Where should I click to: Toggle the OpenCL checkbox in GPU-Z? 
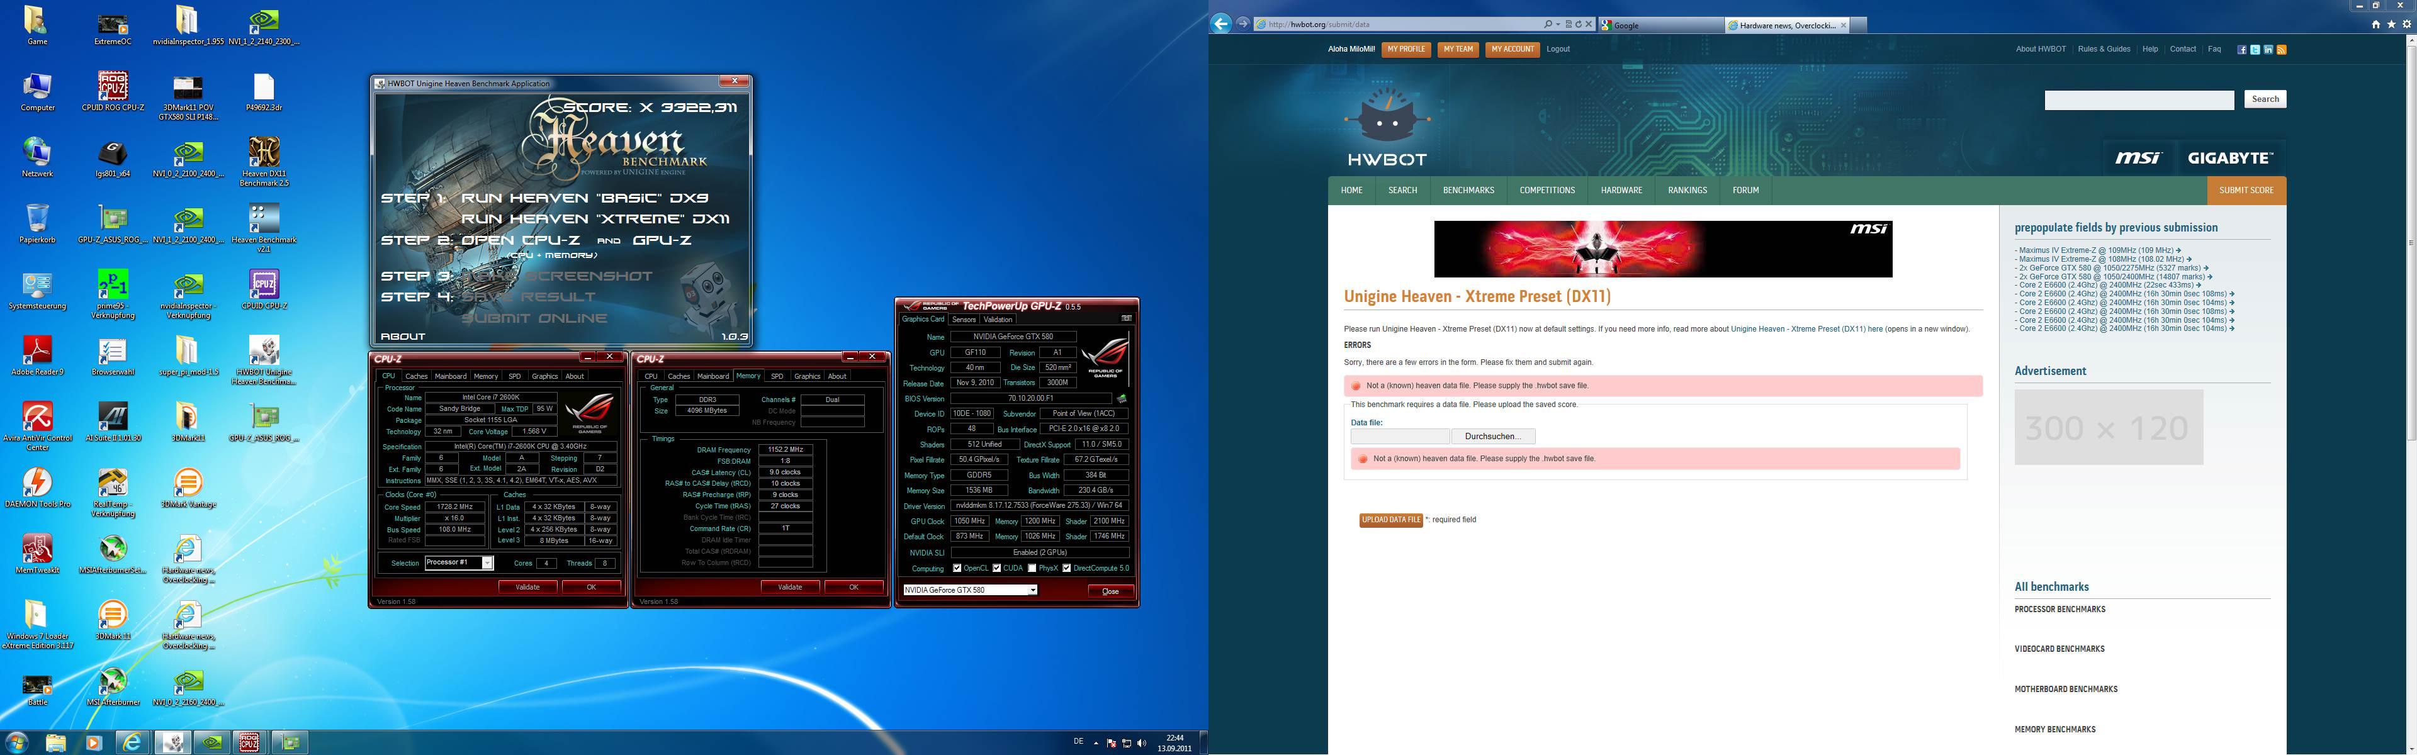[957, 568]
